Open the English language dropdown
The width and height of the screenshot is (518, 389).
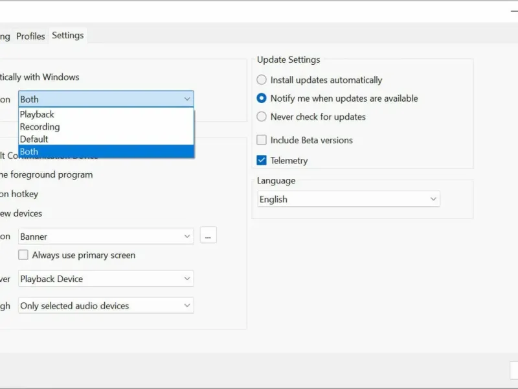click(348, 199)
